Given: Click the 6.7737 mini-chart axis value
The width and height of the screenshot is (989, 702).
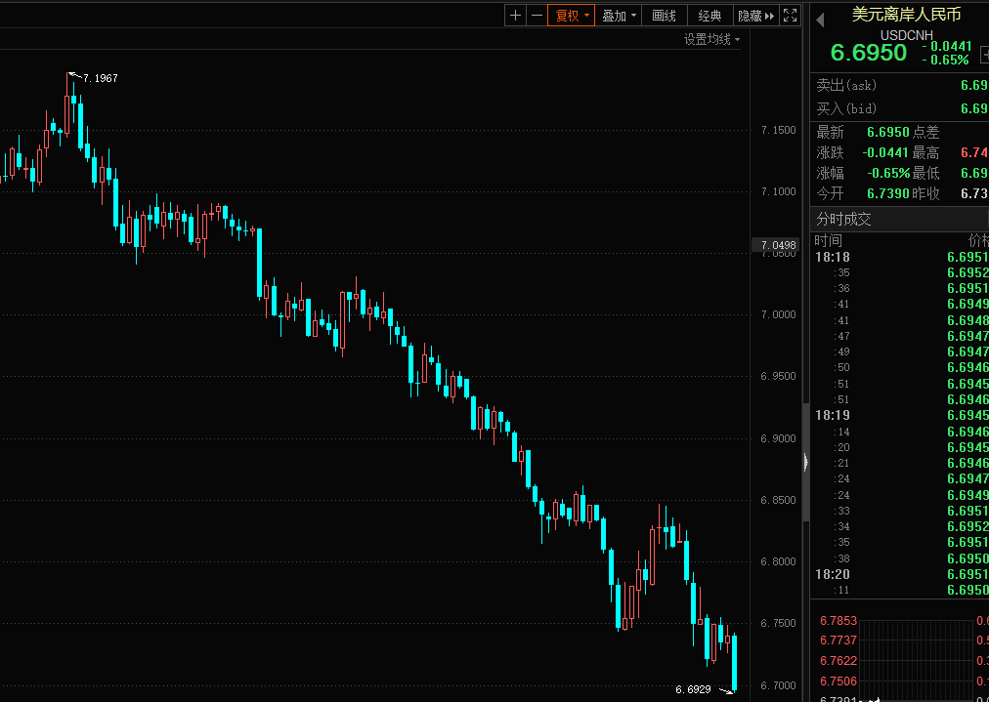Looking at the screenshot, I should pyautogui.click(x=838, y=640).
